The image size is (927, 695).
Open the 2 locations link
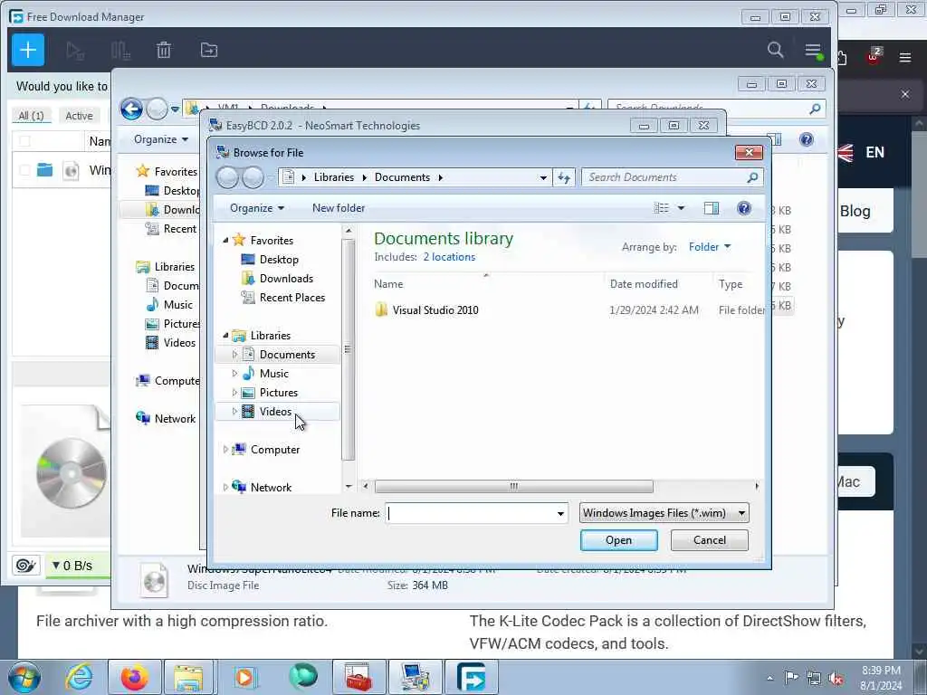click(x=449, y=257)
